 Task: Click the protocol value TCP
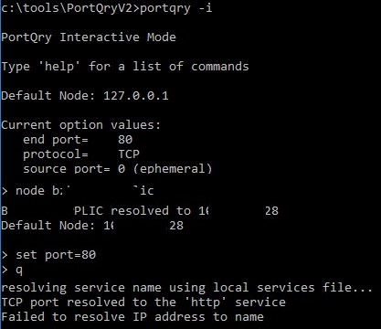129,154
